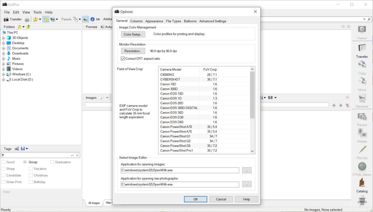Viewport: 373px width, 212px height.
Task: Click OK in the Options dialog
Action: [196, 199]
